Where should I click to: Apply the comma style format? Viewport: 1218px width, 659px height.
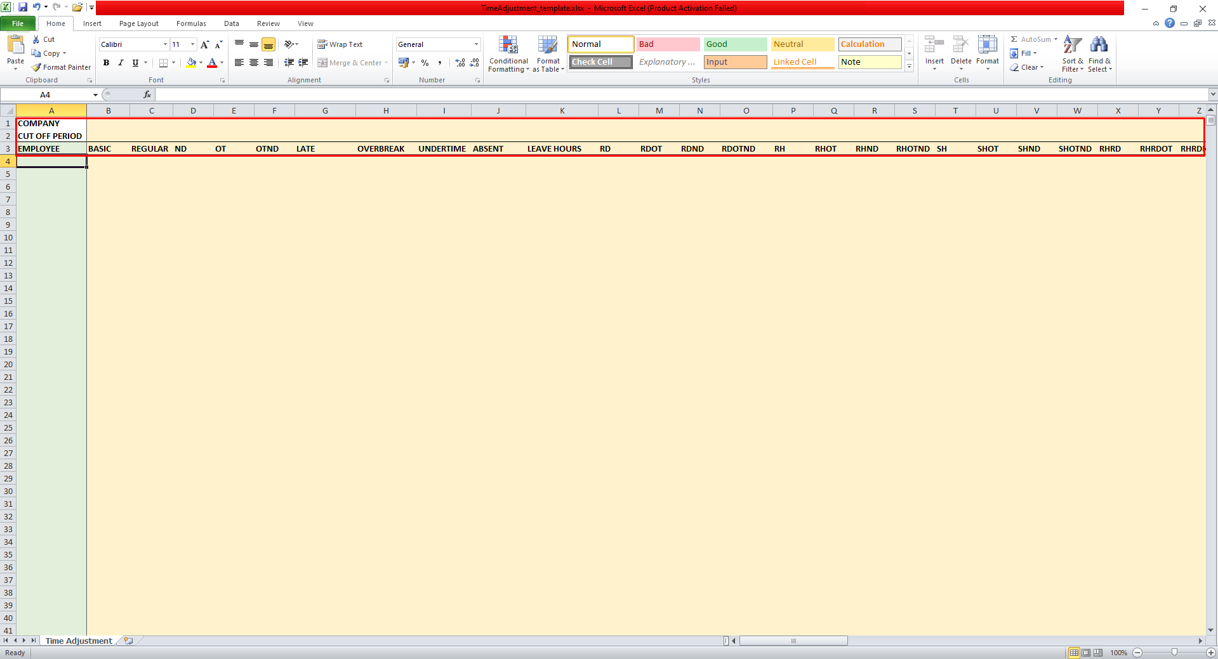coord(440,63)
